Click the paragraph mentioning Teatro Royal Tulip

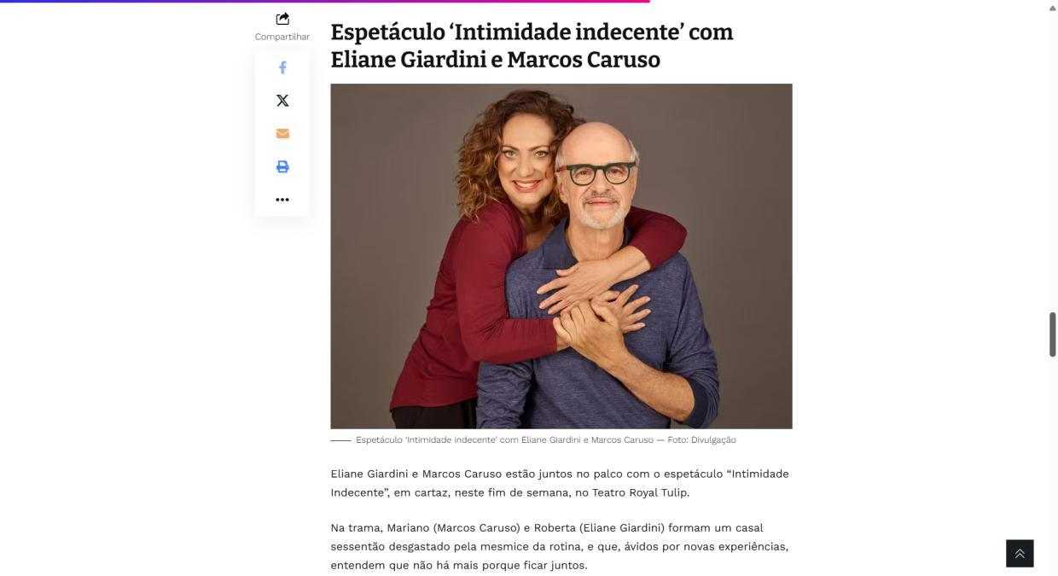coord(560,483)
